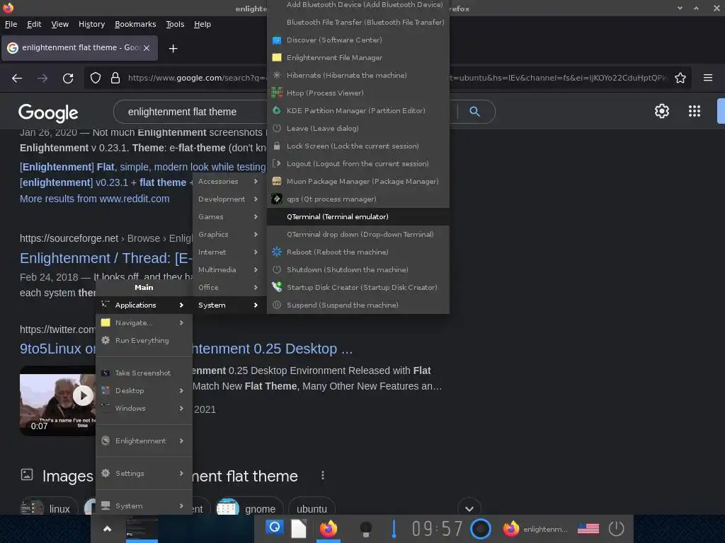This screenshot has height=543, width=725.
Task: Open More results from www.reddit.com
Action: 94,199
